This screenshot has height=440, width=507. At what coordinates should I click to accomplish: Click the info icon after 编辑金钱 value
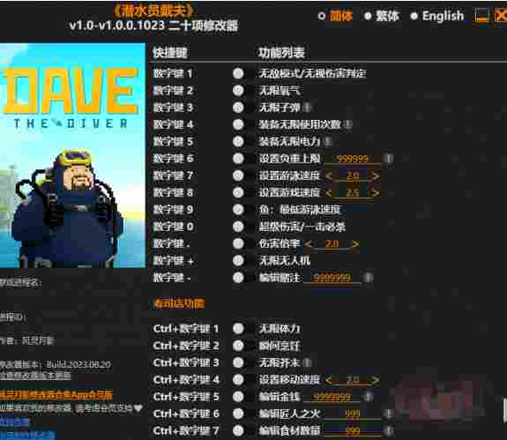tap(368, 397)
